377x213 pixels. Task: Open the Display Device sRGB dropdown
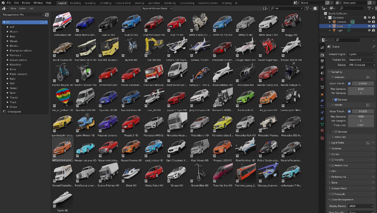click(x=362, y=206)
